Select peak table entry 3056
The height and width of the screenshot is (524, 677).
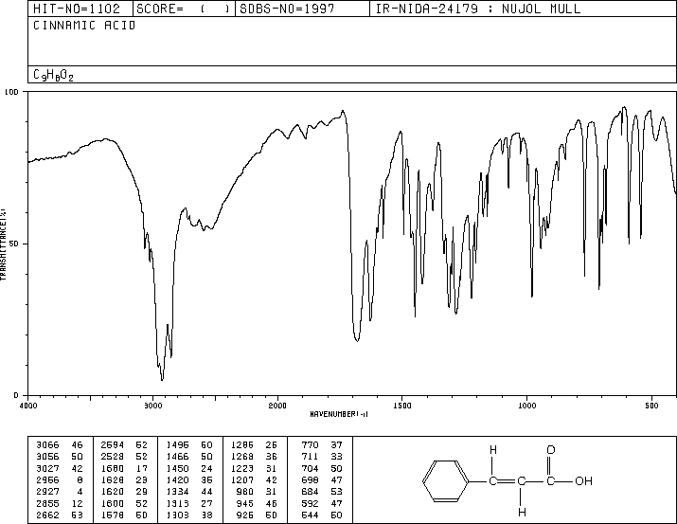47,456
